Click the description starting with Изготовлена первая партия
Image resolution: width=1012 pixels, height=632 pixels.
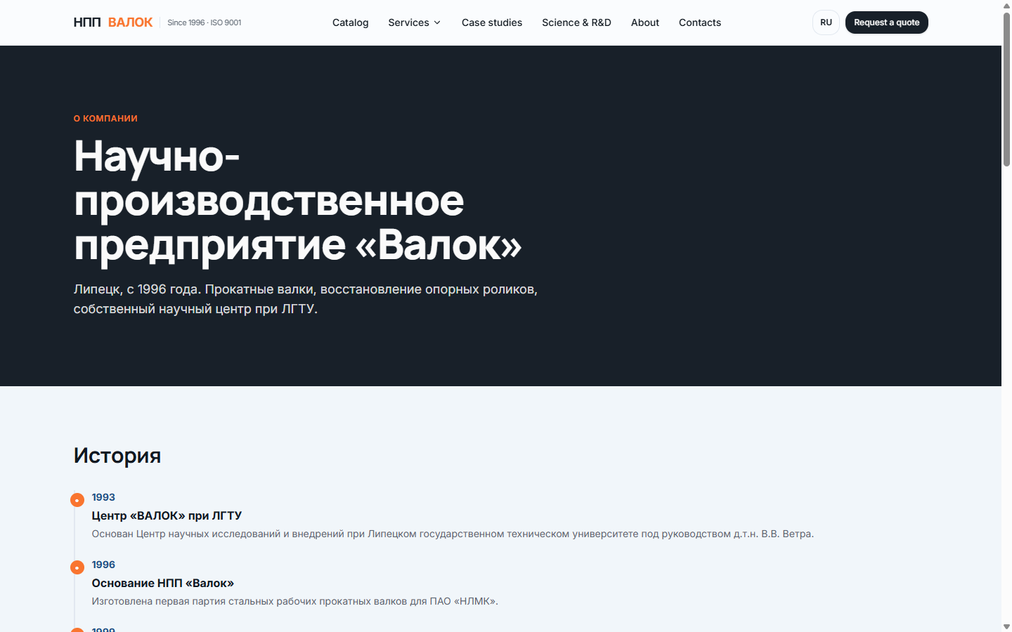295,601
